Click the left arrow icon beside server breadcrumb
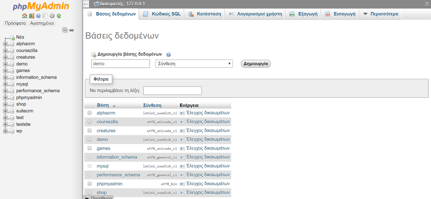Image resolution: width=431 pixels, height=199 pixels. tap(86, 4)
